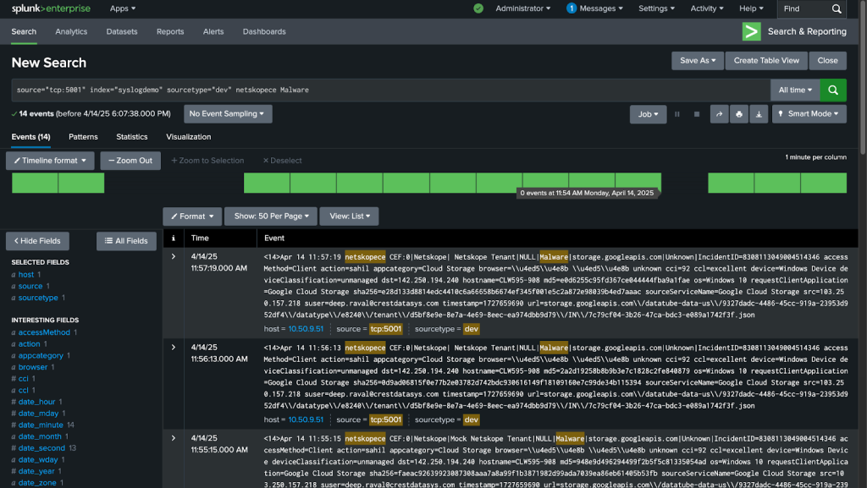
Task: Select the first green timeline bar
Action: pyautogui.click(x=35, y=183)
